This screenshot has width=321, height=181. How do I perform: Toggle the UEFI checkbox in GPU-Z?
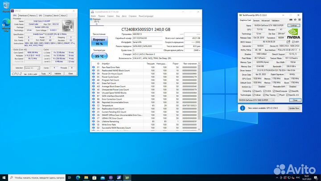click(293, 42)
